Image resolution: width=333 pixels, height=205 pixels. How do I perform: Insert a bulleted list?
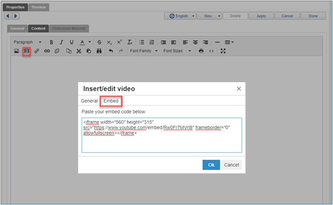tap(142, 42)
